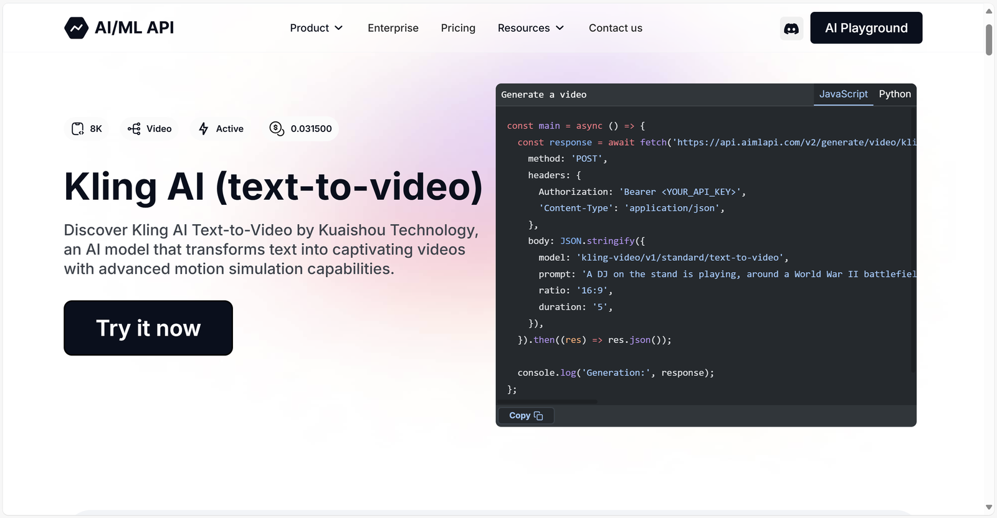Open the Pricing page
Screen dimensions: 997x518
[458, 28]
